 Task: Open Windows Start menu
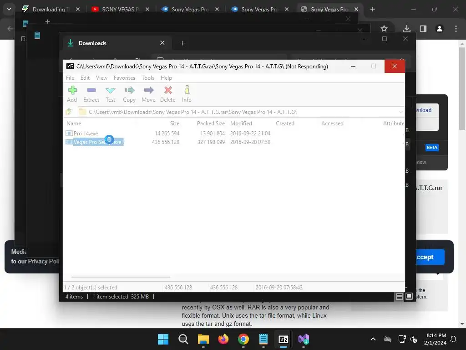(163, 339)
